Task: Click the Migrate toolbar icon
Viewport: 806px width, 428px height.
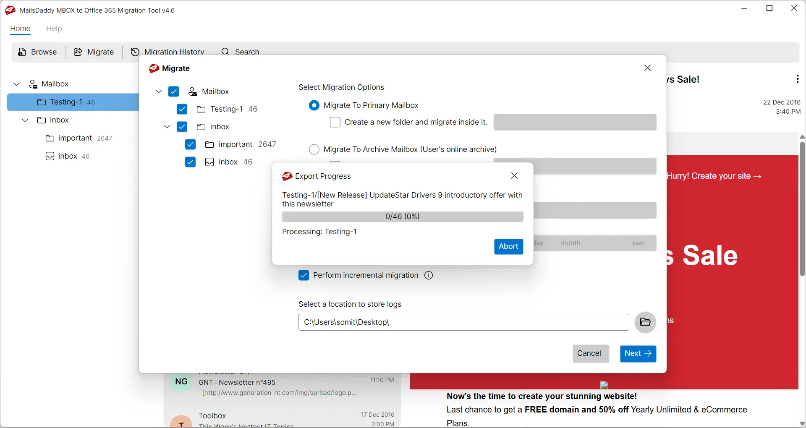Action: 78,52
